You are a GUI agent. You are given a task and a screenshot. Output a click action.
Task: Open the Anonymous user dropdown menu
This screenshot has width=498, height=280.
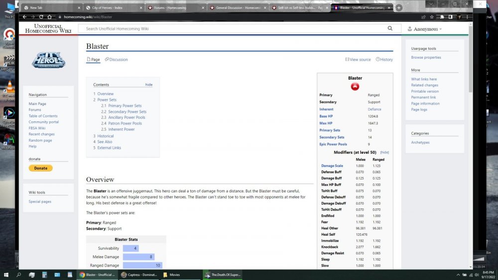click(425, 29)
